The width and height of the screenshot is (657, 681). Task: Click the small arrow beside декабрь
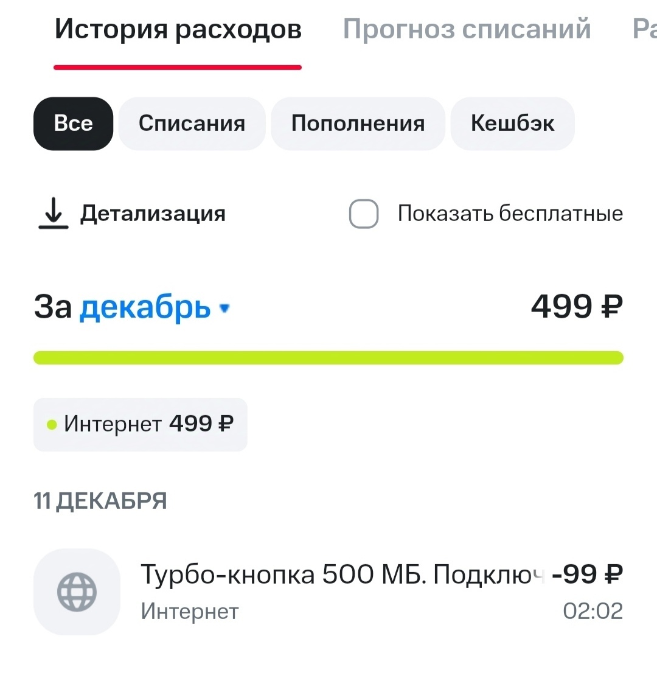[224, 309]
